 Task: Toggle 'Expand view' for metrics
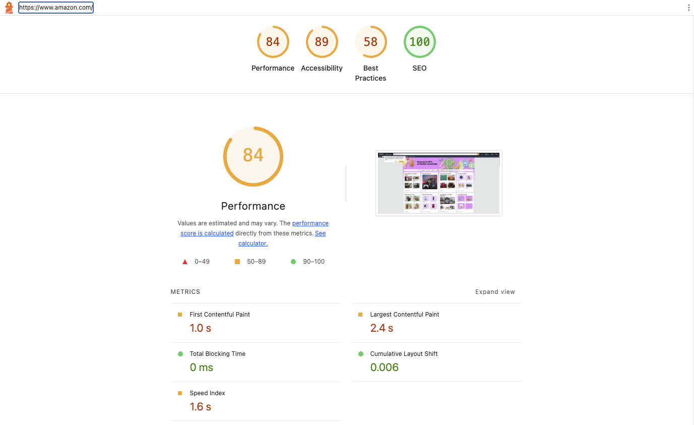click(x=495, y=292)
